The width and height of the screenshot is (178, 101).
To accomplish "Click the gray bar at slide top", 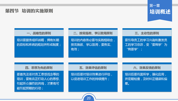I will (74, 5).
